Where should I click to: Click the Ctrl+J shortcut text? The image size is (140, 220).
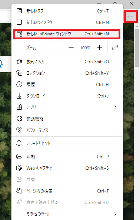[103, 96]
